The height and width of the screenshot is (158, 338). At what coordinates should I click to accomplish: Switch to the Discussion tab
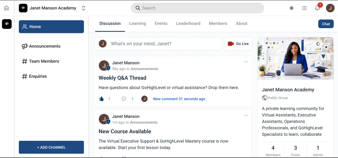tap(110, 24)
